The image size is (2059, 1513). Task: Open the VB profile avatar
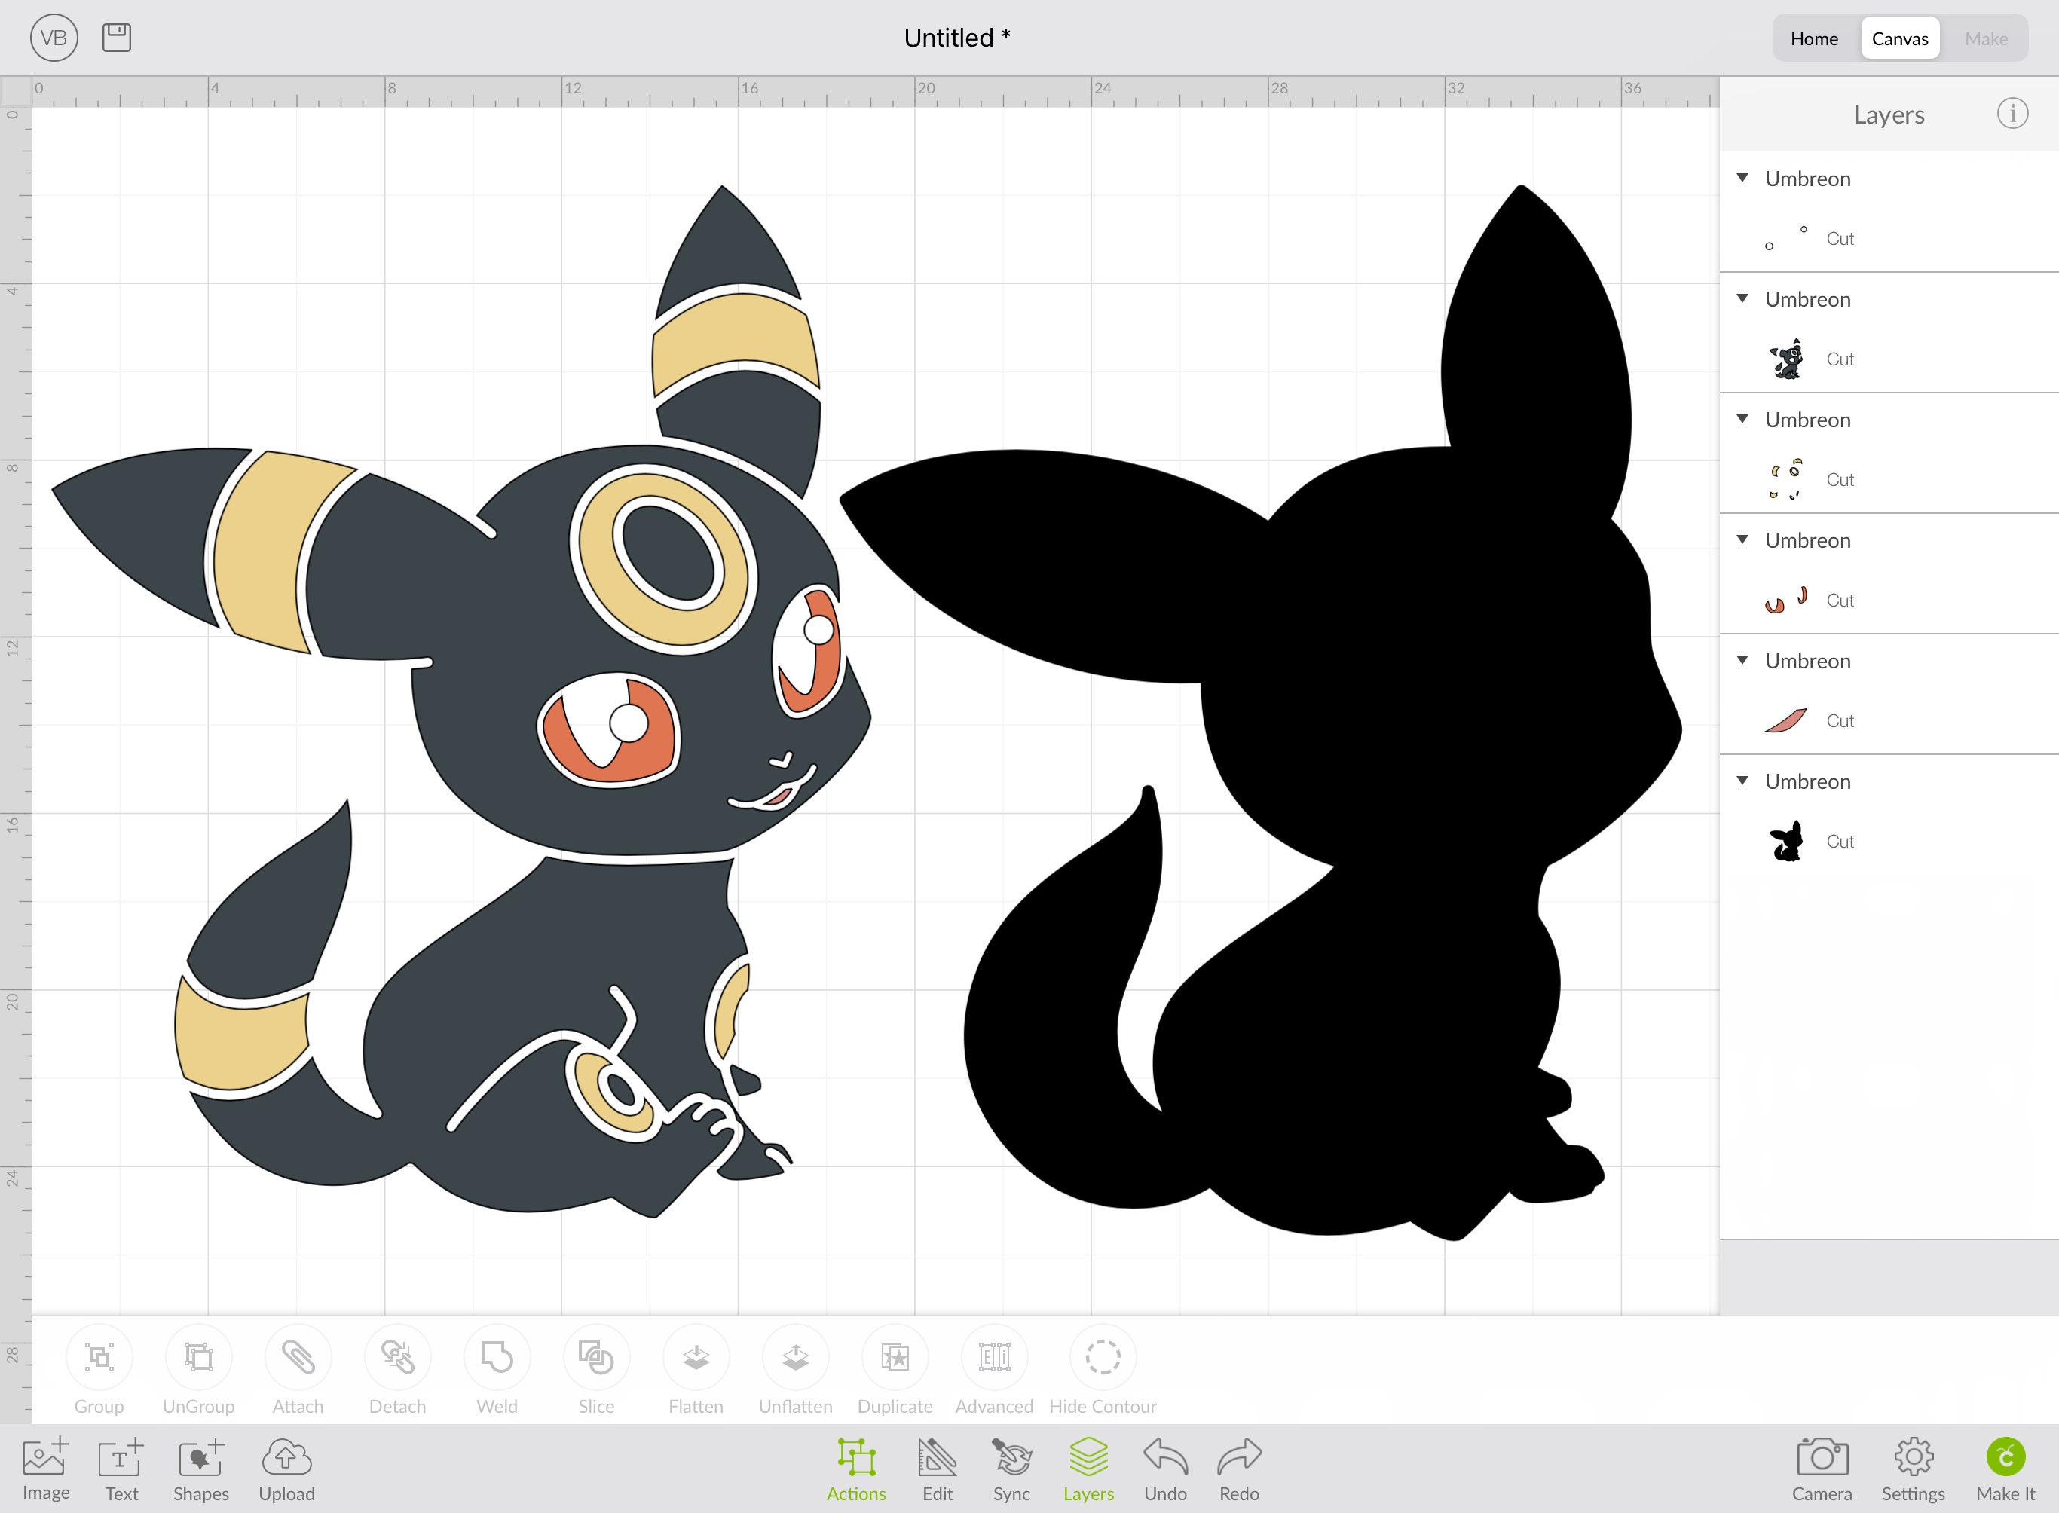click(x=54, y=38)
